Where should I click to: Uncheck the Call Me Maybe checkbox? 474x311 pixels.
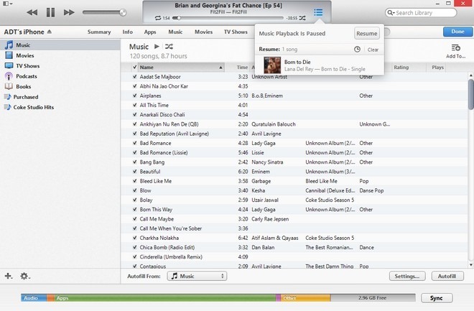coord(134,219)
